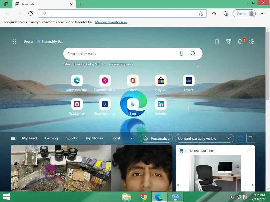Collapse the quick links with chevron
Screen dimensions: 270x202
click(x=198, y=66)
